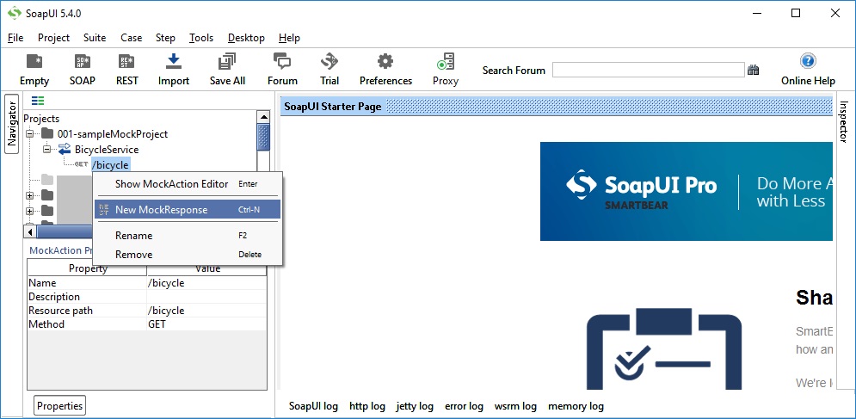This screenshot has width=856, height=419.
Task: Create a new SOAP project
Action: 83,70
